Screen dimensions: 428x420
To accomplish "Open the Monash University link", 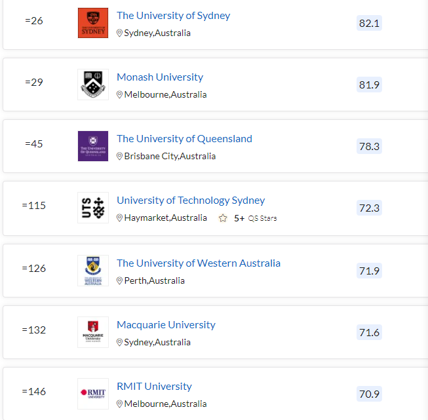I will point(160,77).
